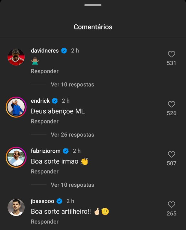
Task: Click Responder under fabriziorom's comment
Action: pos(44,172)
